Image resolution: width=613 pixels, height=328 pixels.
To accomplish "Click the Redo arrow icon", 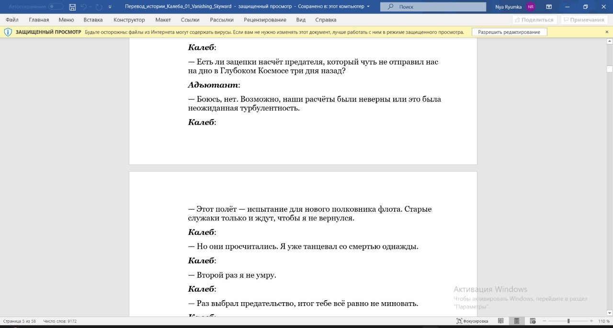I will click(99, 7).
